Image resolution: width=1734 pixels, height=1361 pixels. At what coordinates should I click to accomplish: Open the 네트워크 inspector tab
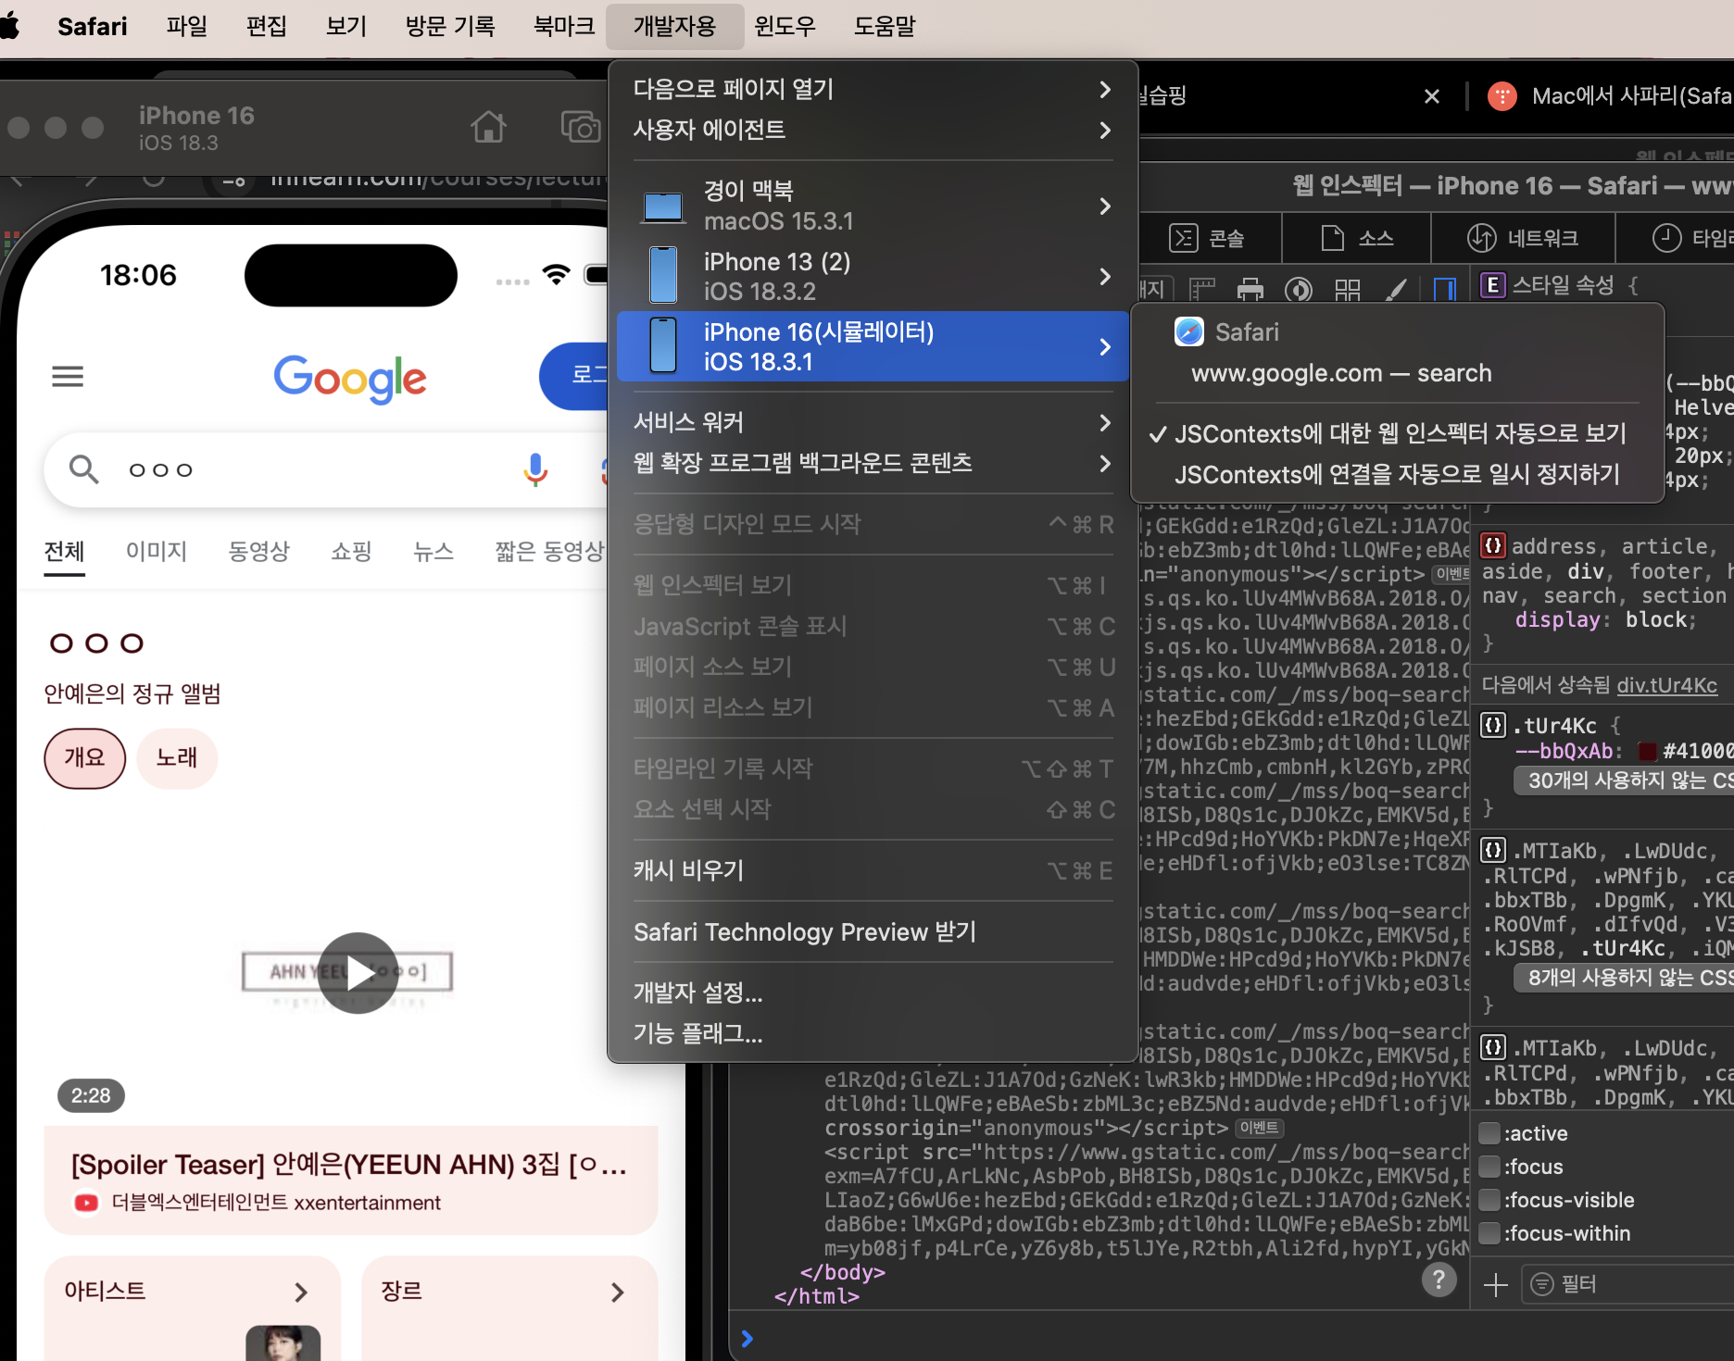click(x=1524, y=238)
